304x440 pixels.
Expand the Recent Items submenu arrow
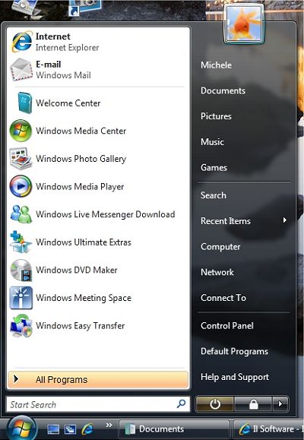click(285, 220)
